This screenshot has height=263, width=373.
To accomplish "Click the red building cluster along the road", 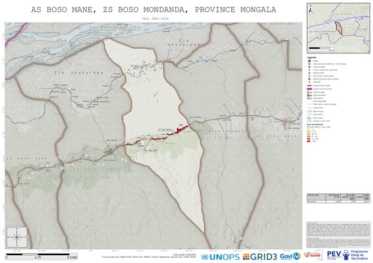I will 181,129.
